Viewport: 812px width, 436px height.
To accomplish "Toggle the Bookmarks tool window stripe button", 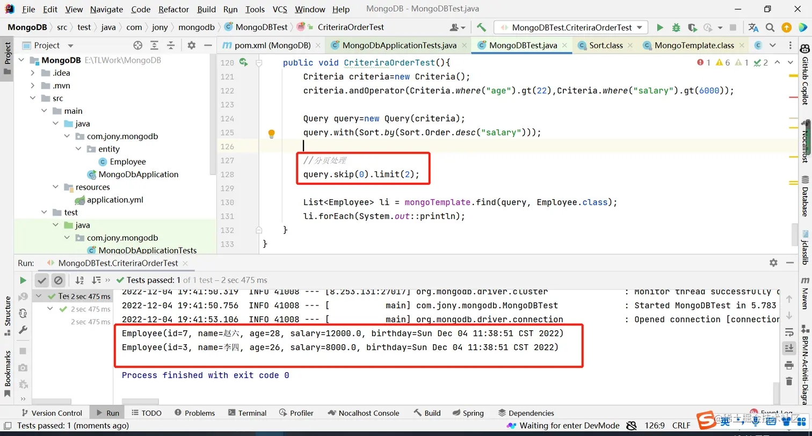I will coord(7,374).
